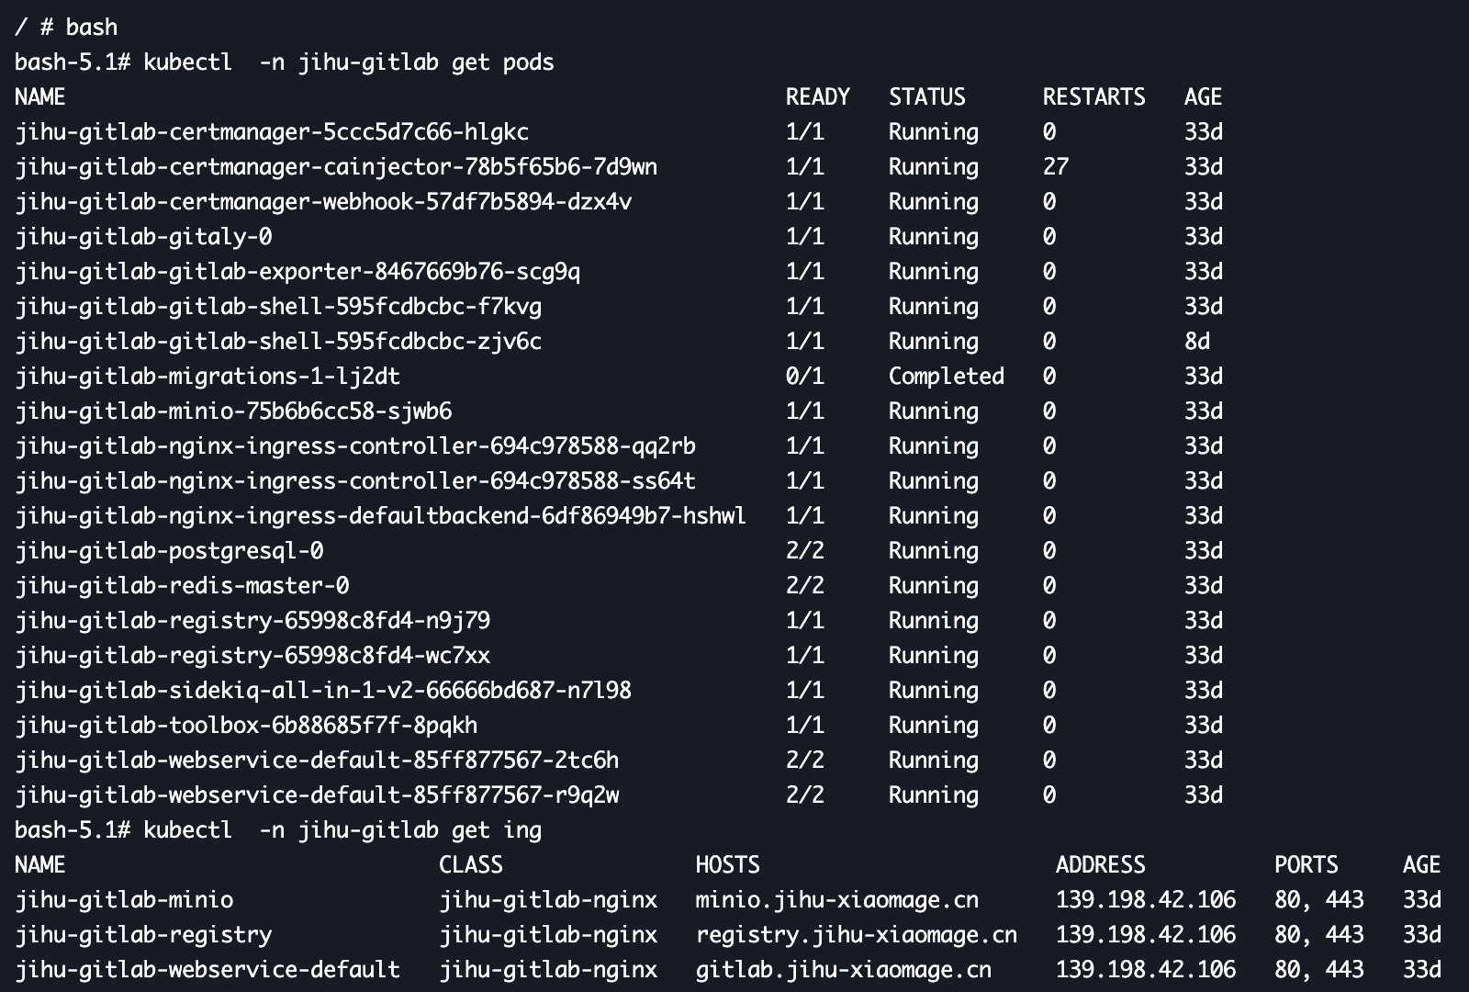Click class jihu-gitlab-nginx in webservice-default row
Viewport: 1469px width, 992px height.
coord(548,970)
